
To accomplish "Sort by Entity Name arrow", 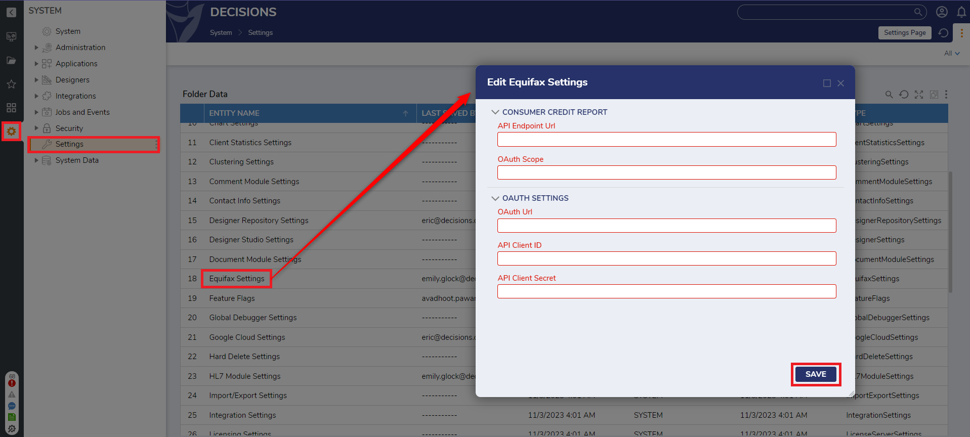I will tap(405, 113).
